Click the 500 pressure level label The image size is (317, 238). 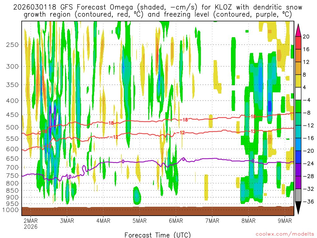click(x=12, y=127)
